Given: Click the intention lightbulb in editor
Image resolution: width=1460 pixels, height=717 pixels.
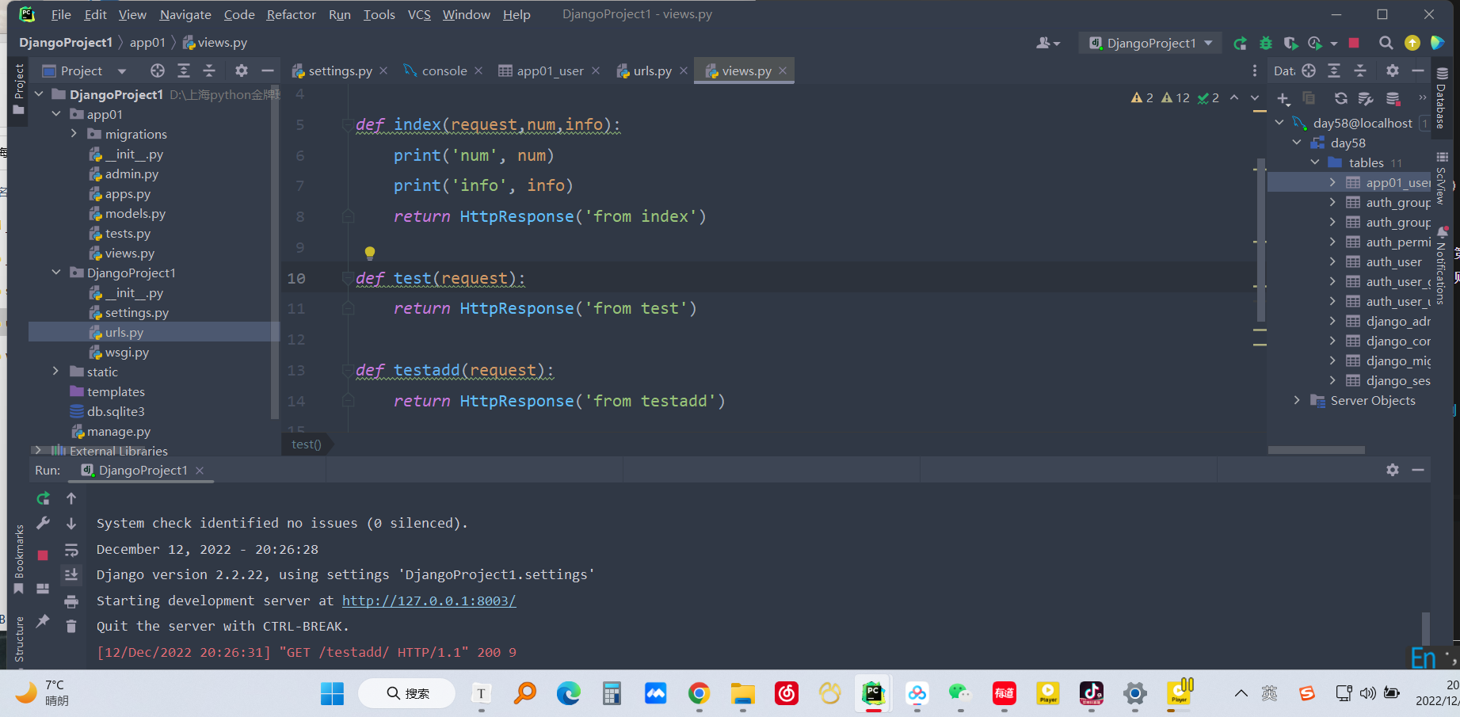Looking at the screenshot, I should pyautogui.click(x=369, y=253).
